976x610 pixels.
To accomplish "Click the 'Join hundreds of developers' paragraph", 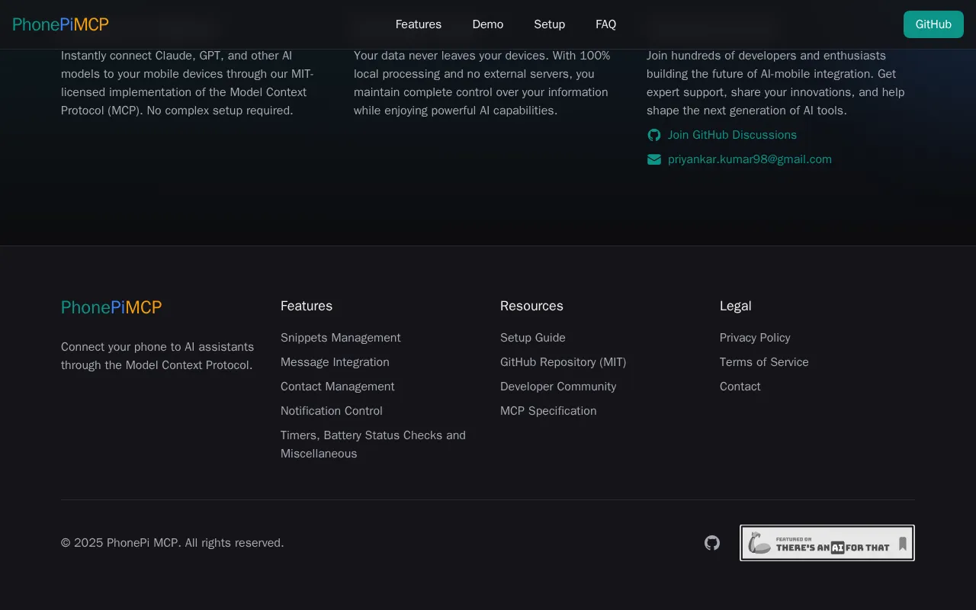I will pos(775,83).
